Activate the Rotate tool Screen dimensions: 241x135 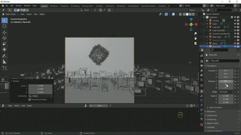[x=5, y=38]
